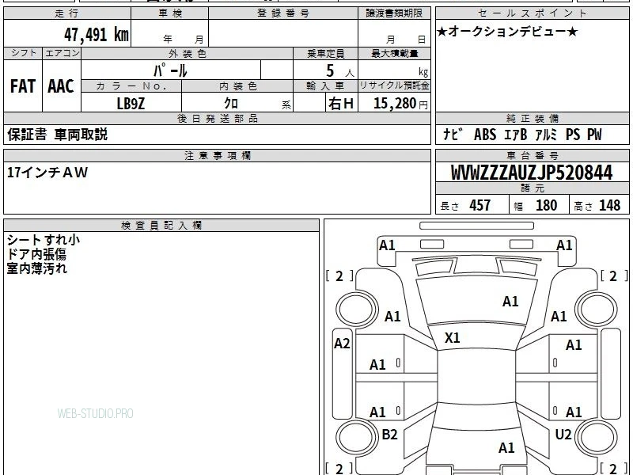This screenshot has width=633, height=475.
Task: Click the B2 damage mark on diagram
Action: pyautogui.click(x=389, y=434)
